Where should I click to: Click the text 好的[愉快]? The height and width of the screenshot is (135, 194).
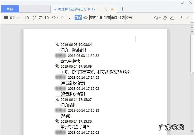click(69, 105)
